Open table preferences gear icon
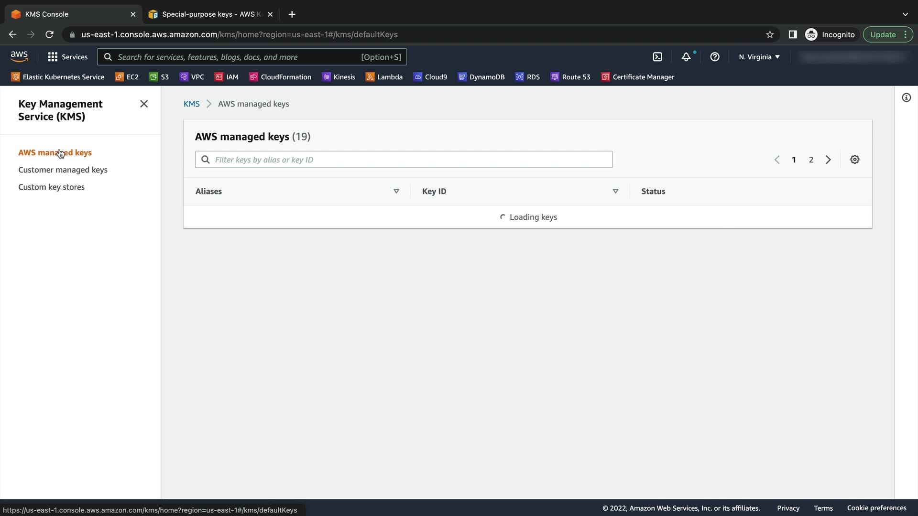The height and width of the screenshot is (516, 918). [x=855, y=160]
